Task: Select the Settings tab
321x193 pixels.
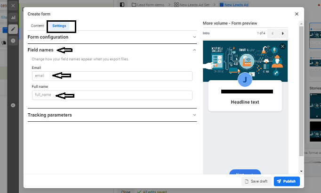Action: [59, 25]
